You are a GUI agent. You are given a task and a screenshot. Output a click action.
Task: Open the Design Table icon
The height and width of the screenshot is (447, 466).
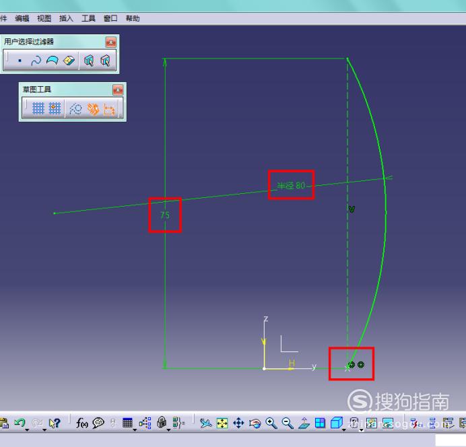[x=127, y=423]
